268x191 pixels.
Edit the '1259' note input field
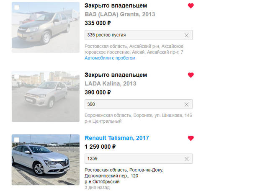pos(134,158)
